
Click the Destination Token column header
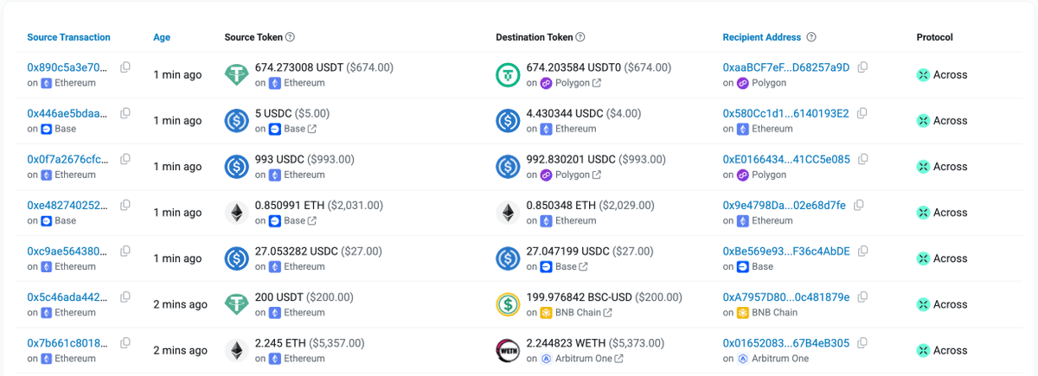pos(535,37)
